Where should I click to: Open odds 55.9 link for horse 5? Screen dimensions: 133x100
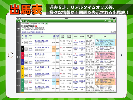[x=30, y=69]
